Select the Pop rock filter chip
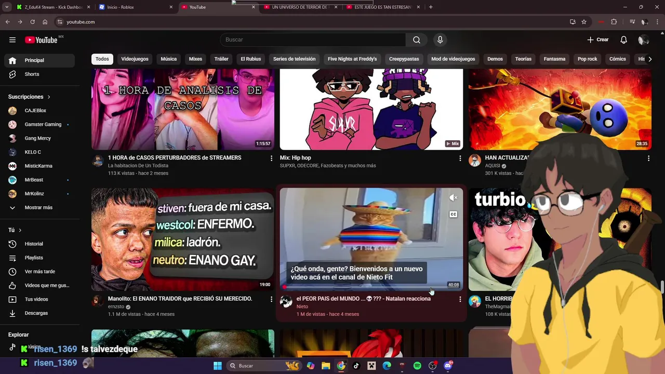The height and width of the screenshot is (374, 665). click(x=588, y=59)
